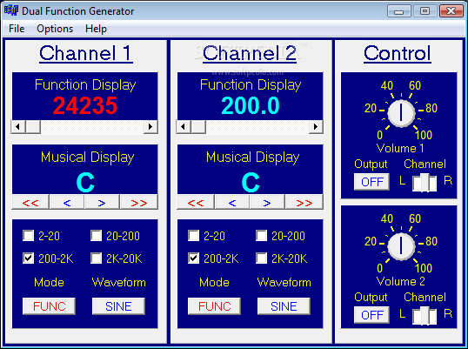The image size is (468, 349).
Task: Click Channel 2 musical double-left << button
Action: click(196, 203)
